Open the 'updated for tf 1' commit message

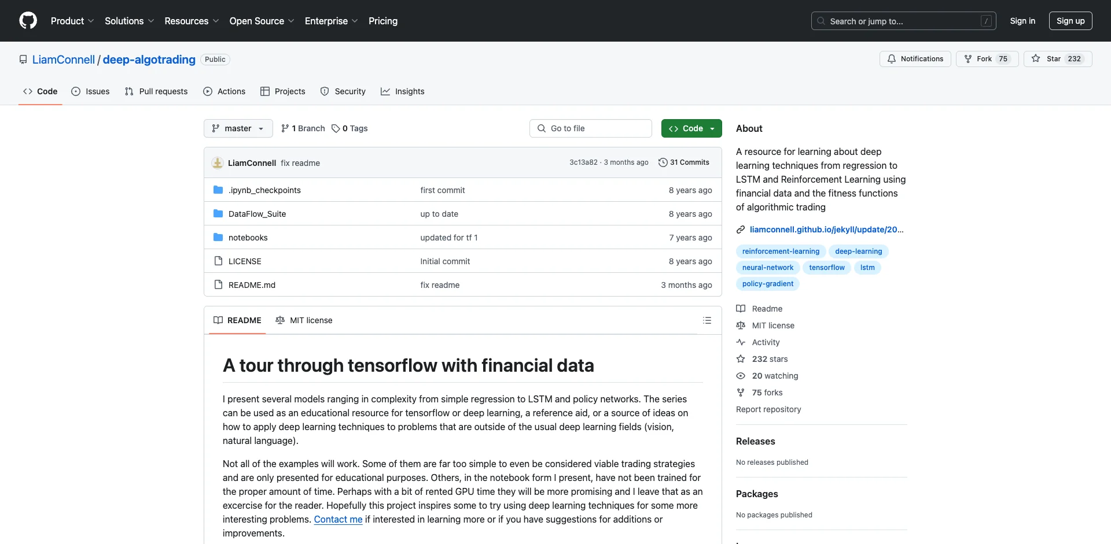tap(449, 238)
